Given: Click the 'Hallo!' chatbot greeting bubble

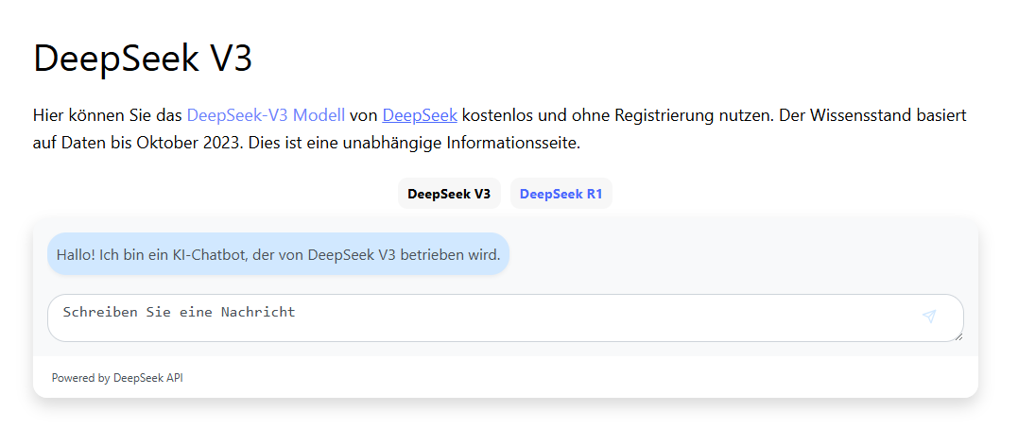Looking at the screenshot, I should click(278, 254).
